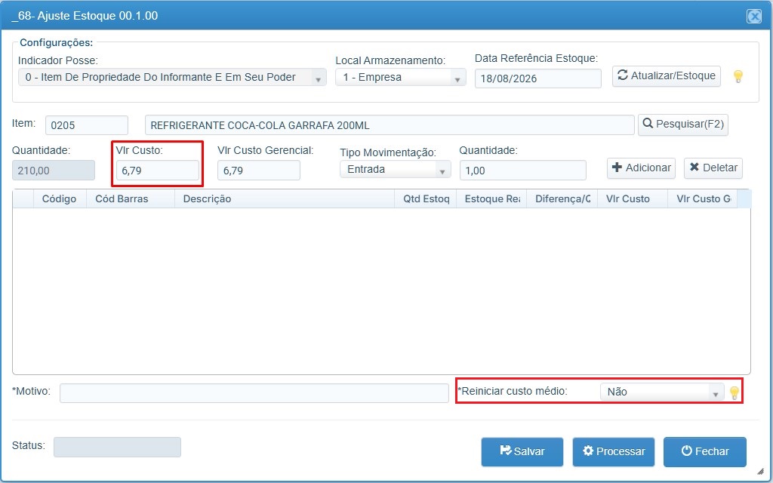773x483 pixels.
Task: Click the Motivo text field
Action: click(254, 392)
